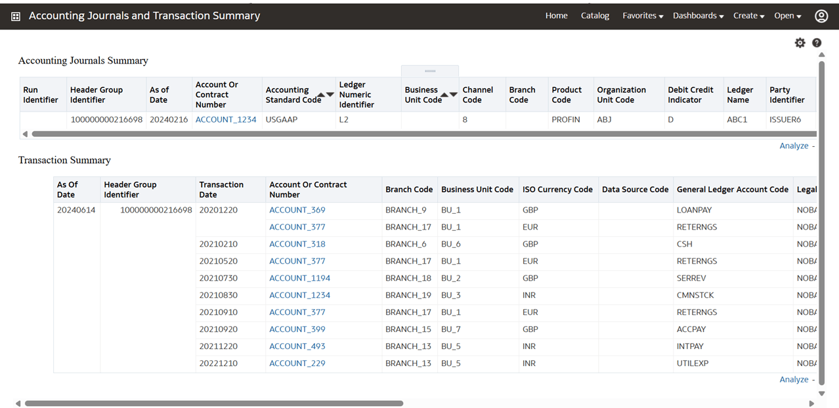Click Analyze below the Accounting Journals Summary table

click(x=794, y=145)
